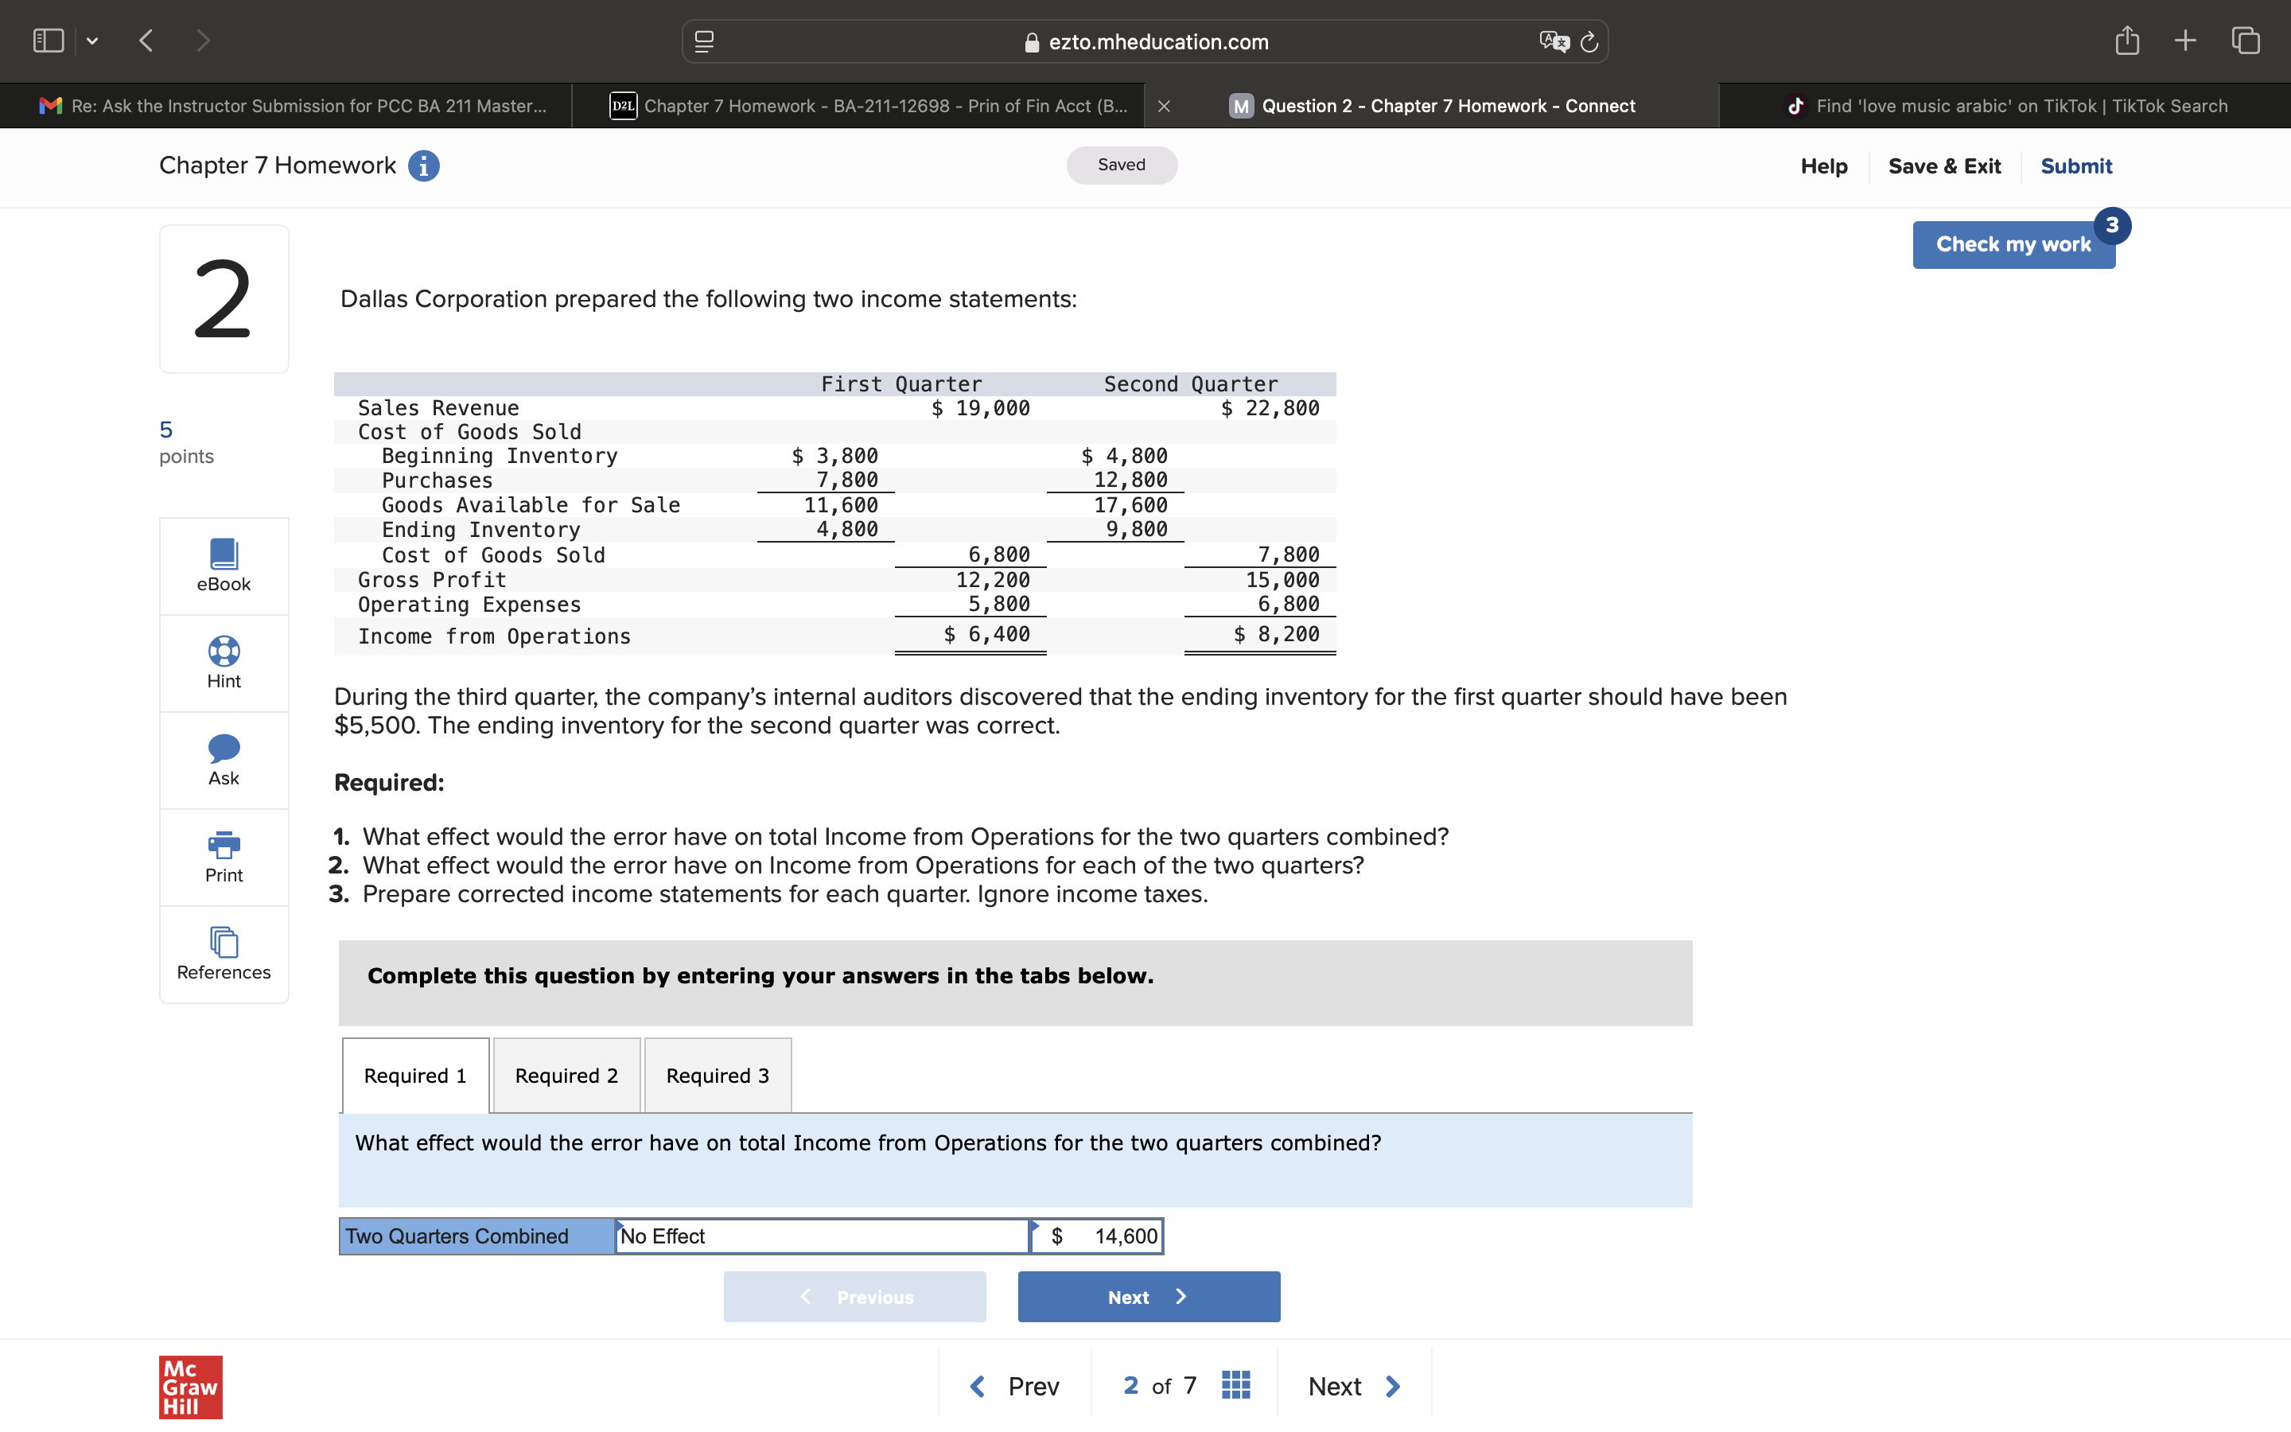Click the page reload icon in address bar
This screenshot has height=1432, width=2291.
pos(1589,41)
